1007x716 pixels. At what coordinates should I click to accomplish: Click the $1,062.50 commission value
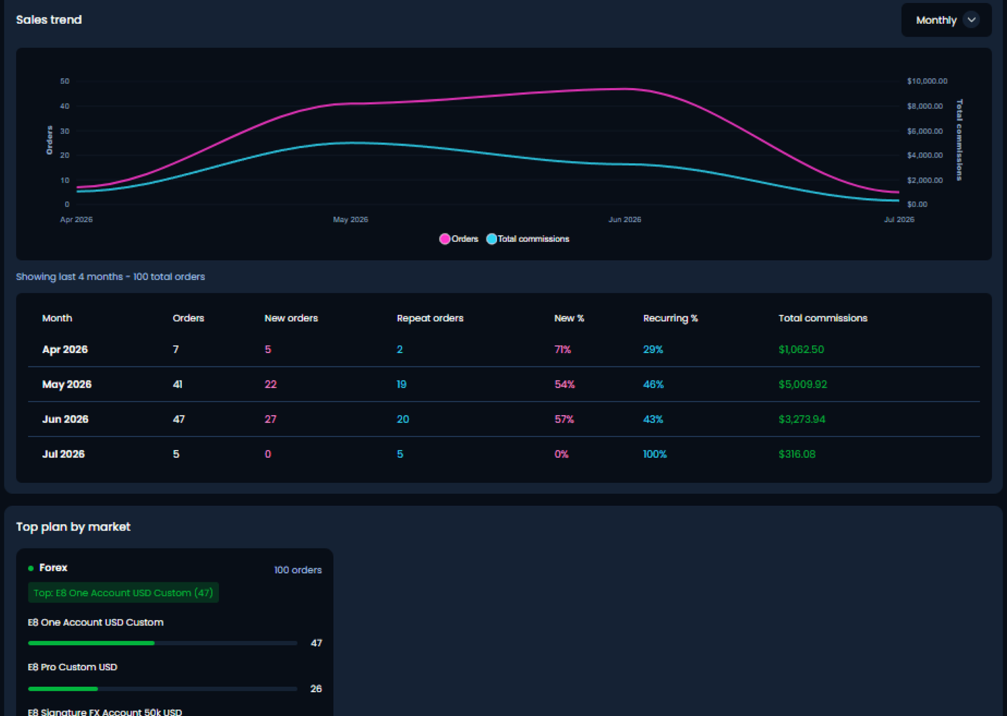point(801,350)
